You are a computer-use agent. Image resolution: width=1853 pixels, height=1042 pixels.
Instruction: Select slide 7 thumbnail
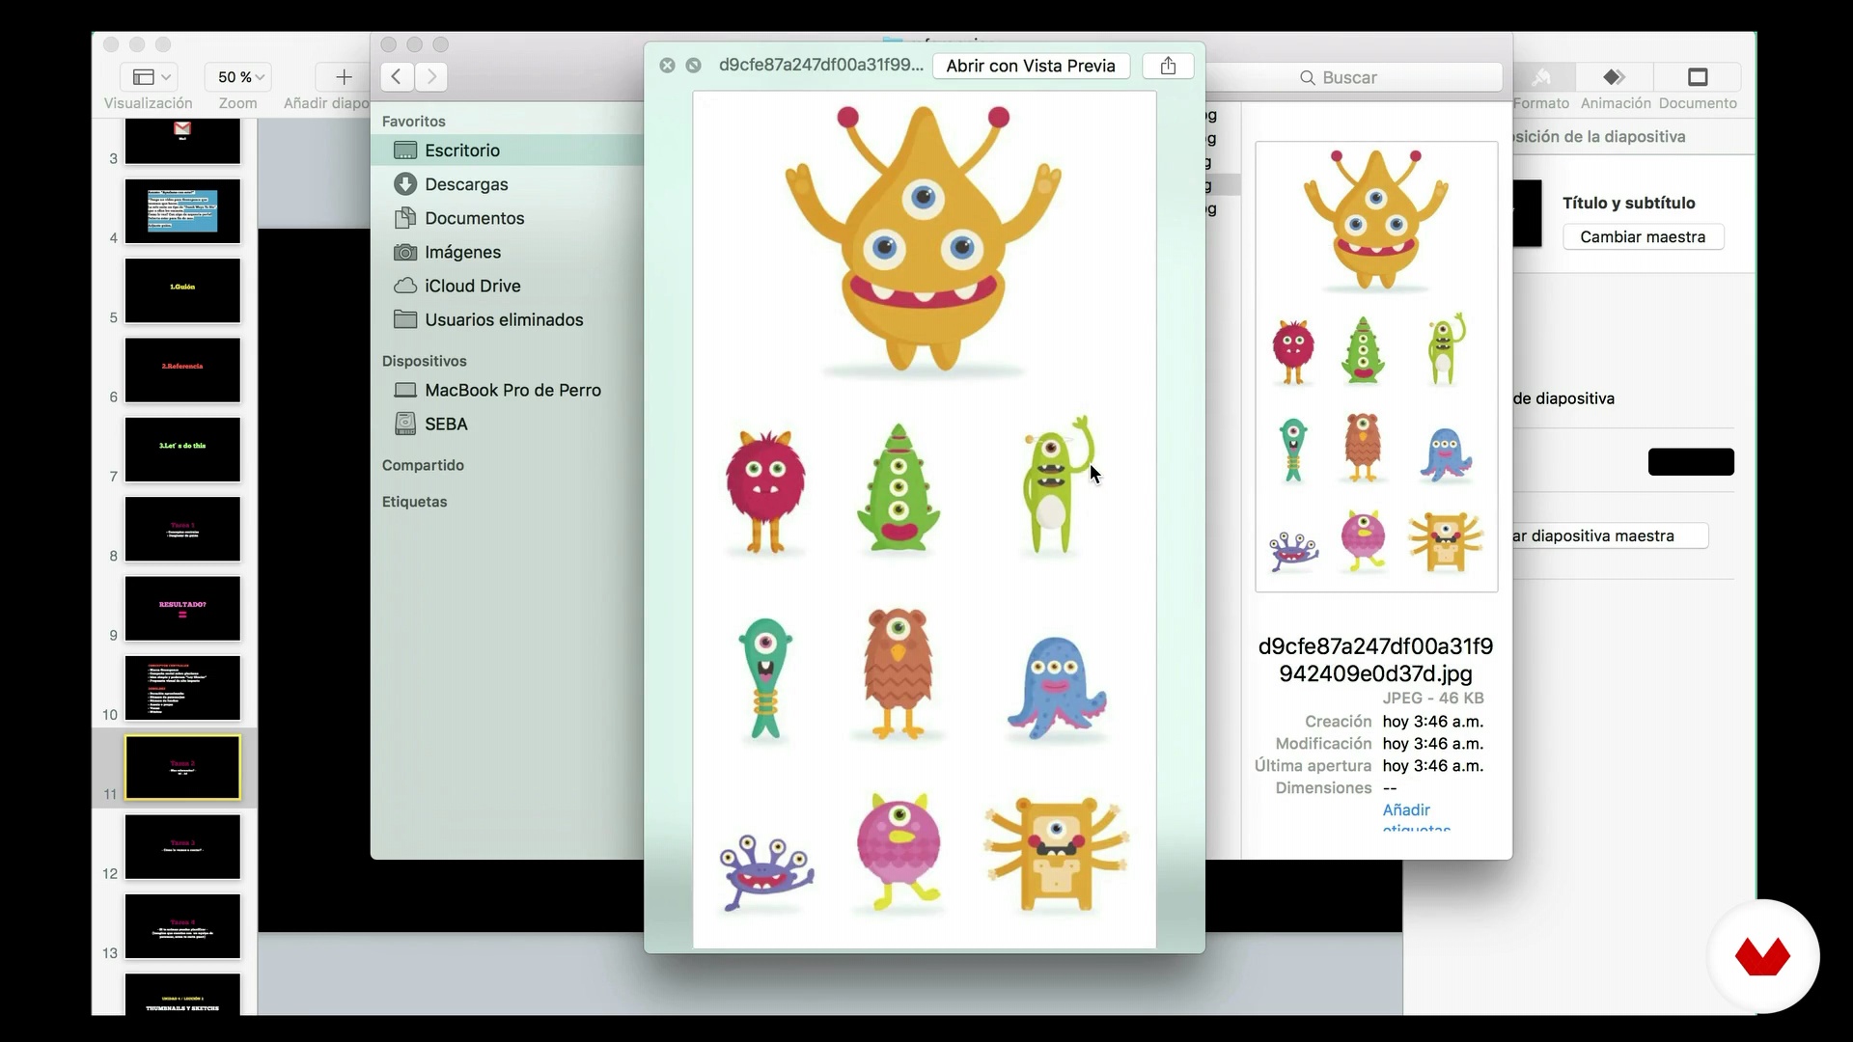point(182,450)
